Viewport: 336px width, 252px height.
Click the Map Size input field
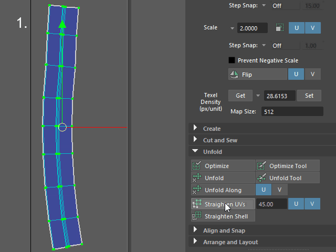pos(292,111)
